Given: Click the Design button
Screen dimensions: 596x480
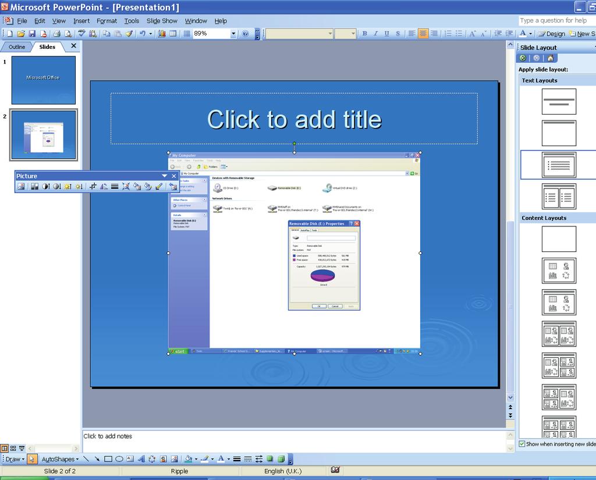Looking at the screenshot, I should pos(552,34).
